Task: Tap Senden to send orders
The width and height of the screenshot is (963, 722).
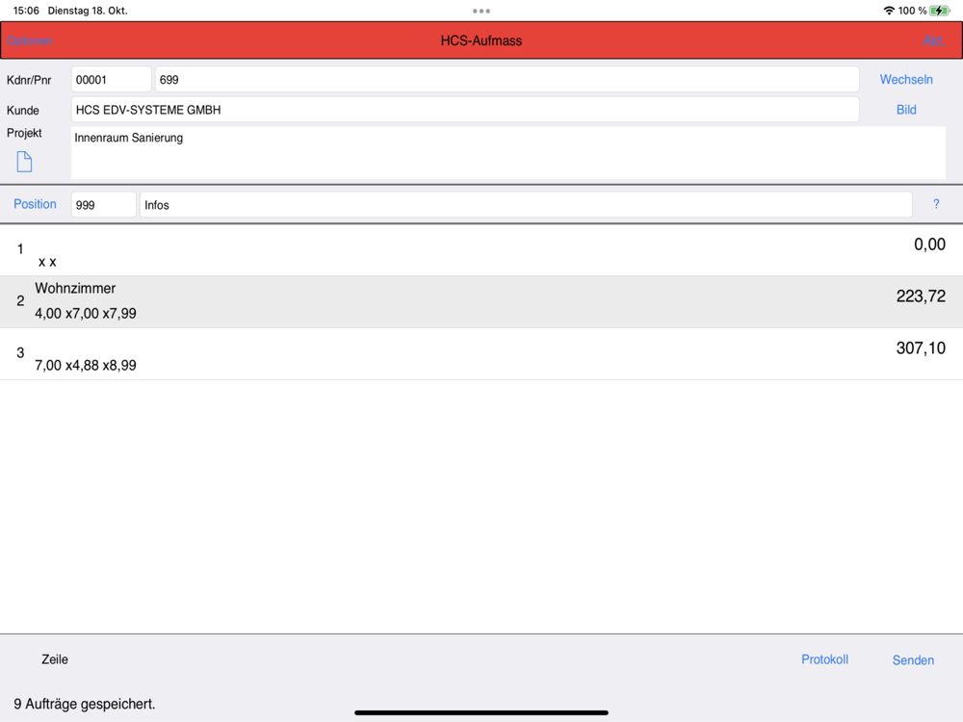Action: tap(913, 660)
